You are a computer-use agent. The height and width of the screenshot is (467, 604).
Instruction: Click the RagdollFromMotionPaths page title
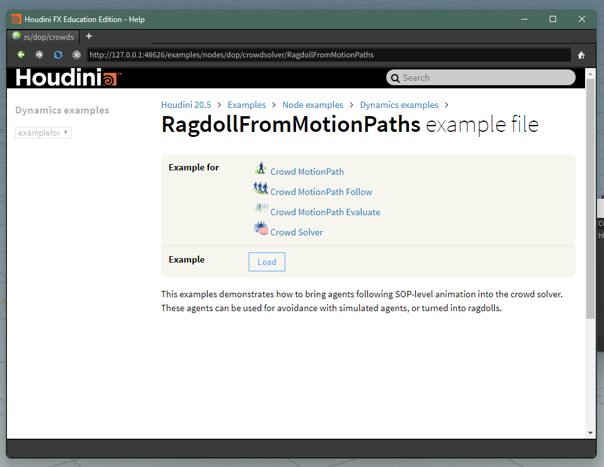(291, 124)
